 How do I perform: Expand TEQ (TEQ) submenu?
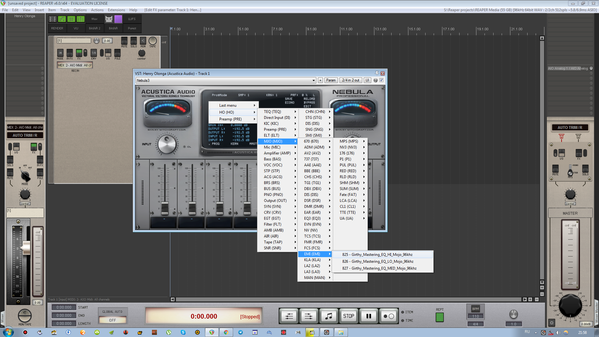click(x=278, y=112)
